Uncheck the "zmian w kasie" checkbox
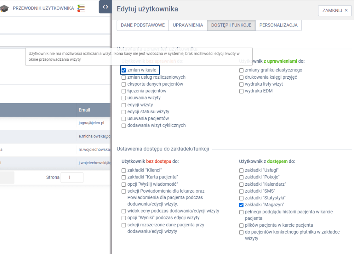This screenshot has height=254, width=354. click(x=124, y=70)
